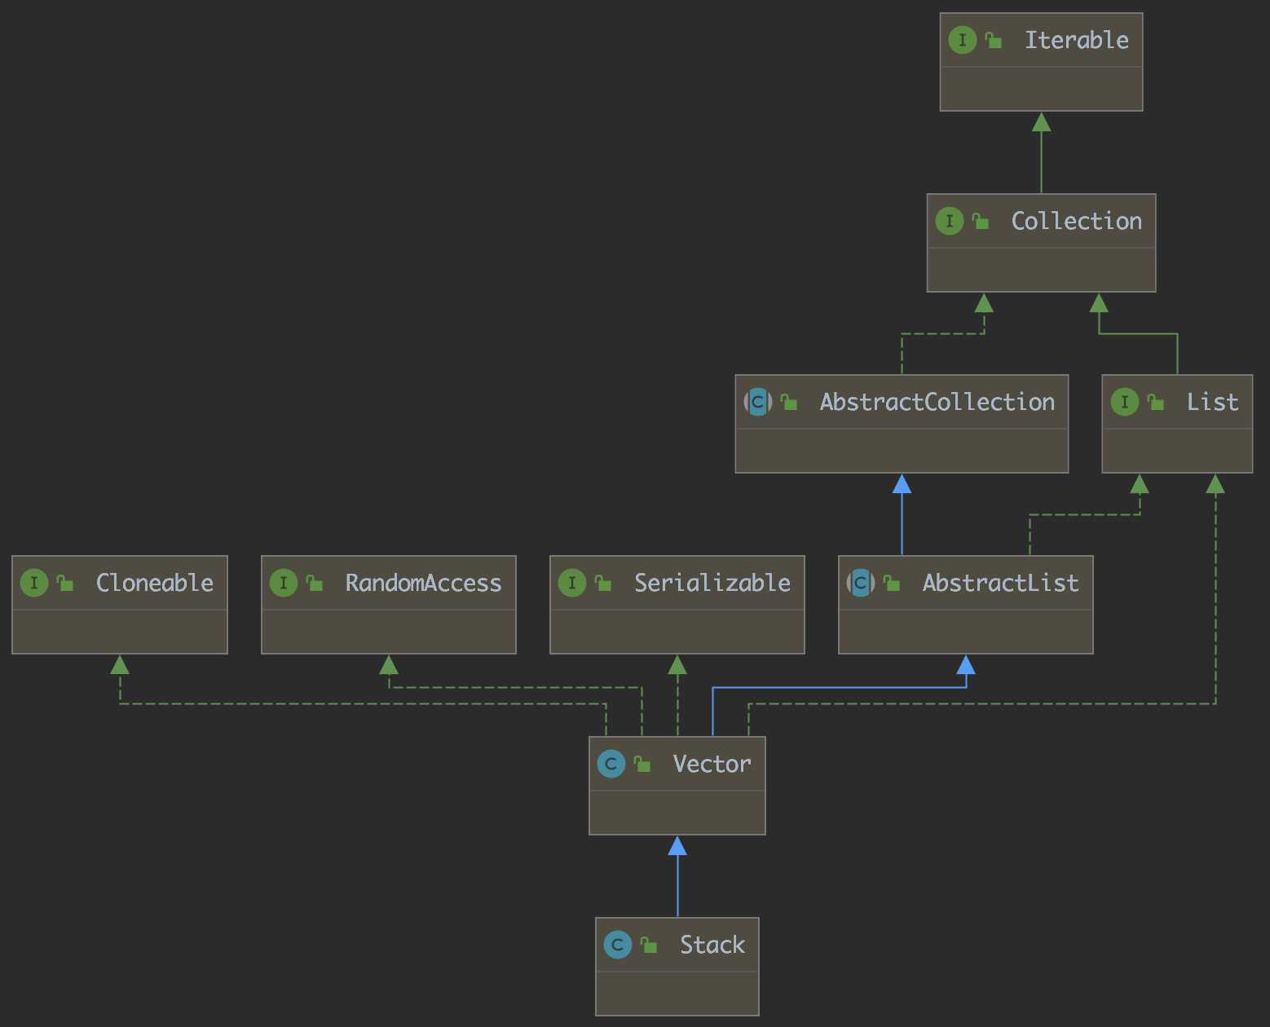Select the Cloneable name label

[154, 583]
